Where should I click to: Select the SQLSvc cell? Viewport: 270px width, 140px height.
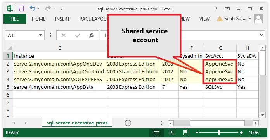(x=220, y=87)
